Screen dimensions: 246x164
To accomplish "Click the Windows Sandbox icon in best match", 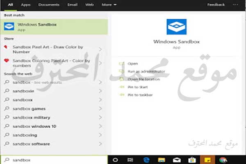I will pos(9,26).
